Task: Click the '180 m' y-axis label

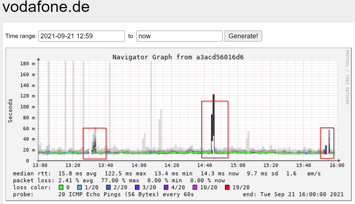Action: point(27,64)
